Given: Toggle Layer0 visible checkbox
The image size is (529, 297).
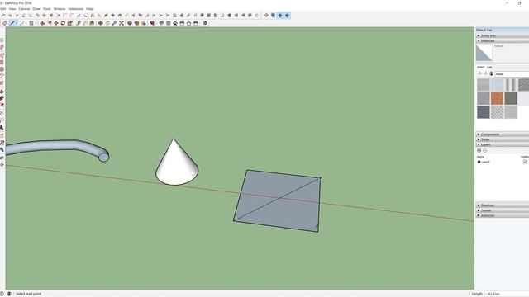Looking at the screenshot, I should [x=526, y=162].
